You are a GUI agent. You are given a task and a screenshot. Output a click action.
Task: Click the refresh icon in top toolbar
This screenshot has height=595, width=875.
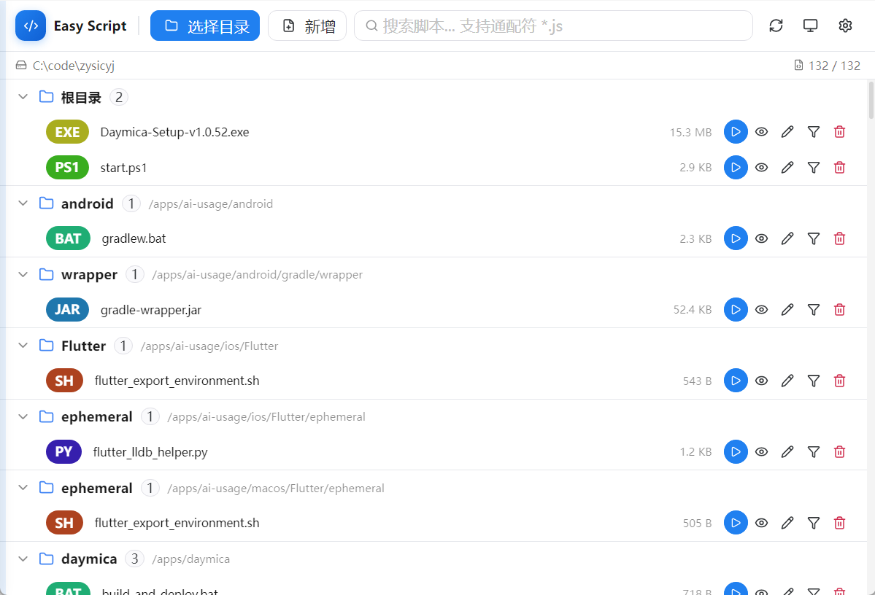pyautogui.click(x=776, y=26)
